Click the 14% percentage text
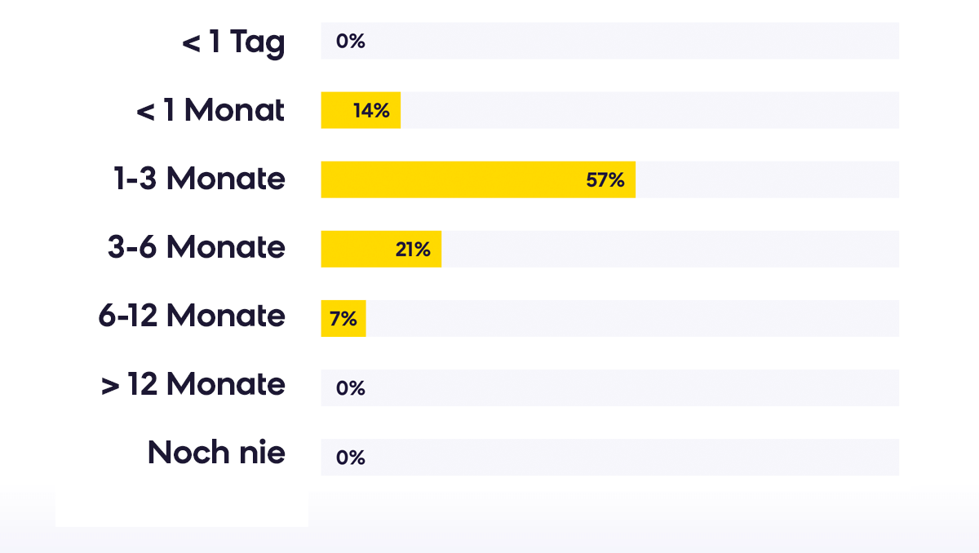The width and height of the screenshot is (979, 553). tap(371, 111)
